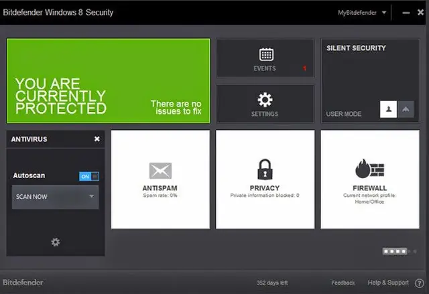The width and height of the screenshot is (429, 294).
Task: Open the Privacy padlock tile
Action: pos(265,179)
